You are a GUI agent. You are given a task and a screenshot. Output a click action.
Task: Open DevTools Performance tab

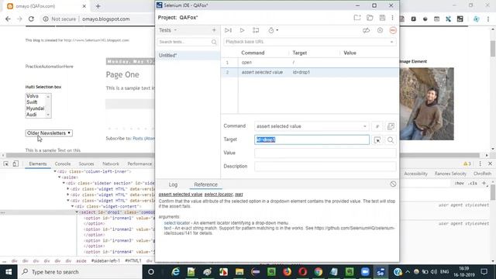point(139,164)
